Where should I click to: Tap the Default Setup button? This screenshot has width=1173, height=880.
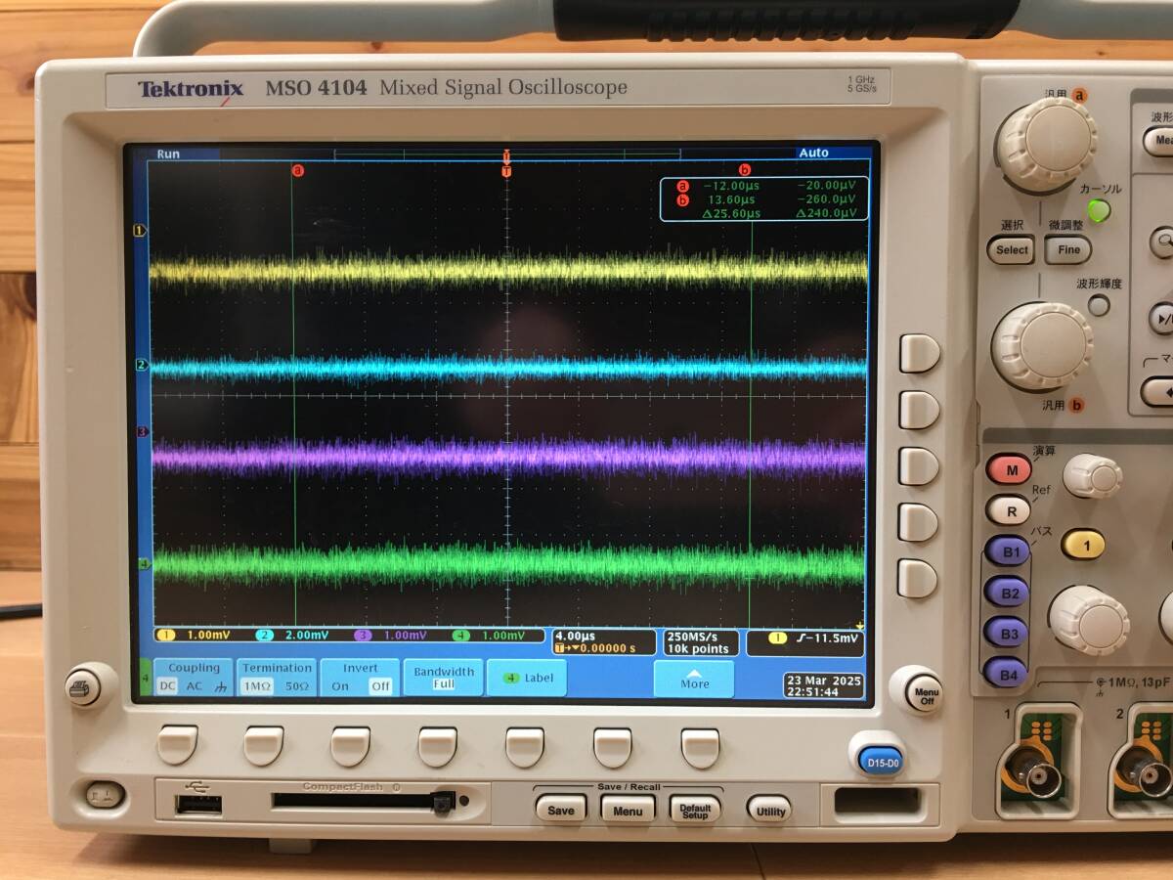coord(695,810)
